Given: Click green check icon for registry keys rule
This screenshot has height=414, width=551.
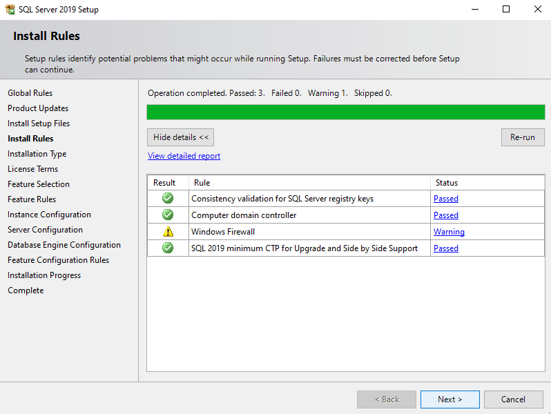Looking at the screenshot, I should point(168,199).
